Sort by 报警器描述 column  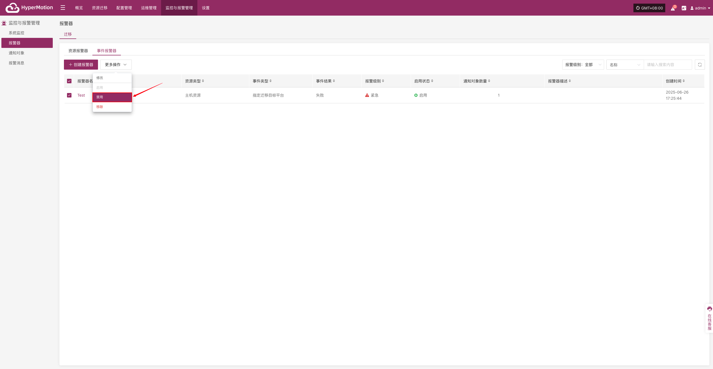[x=570, y=81]
